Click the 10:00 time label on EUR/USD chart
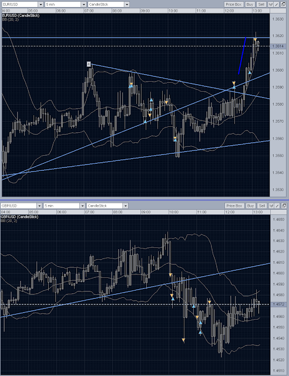289x376 pixels. [x=173, y=11]
